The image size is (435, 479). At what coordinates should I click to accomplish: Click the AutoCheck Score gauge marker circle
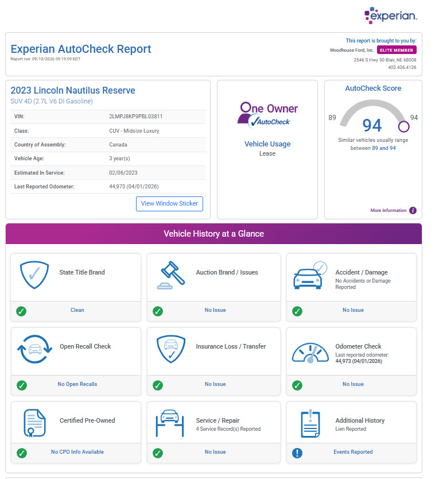pyautogui.click(x=403, y=126)
